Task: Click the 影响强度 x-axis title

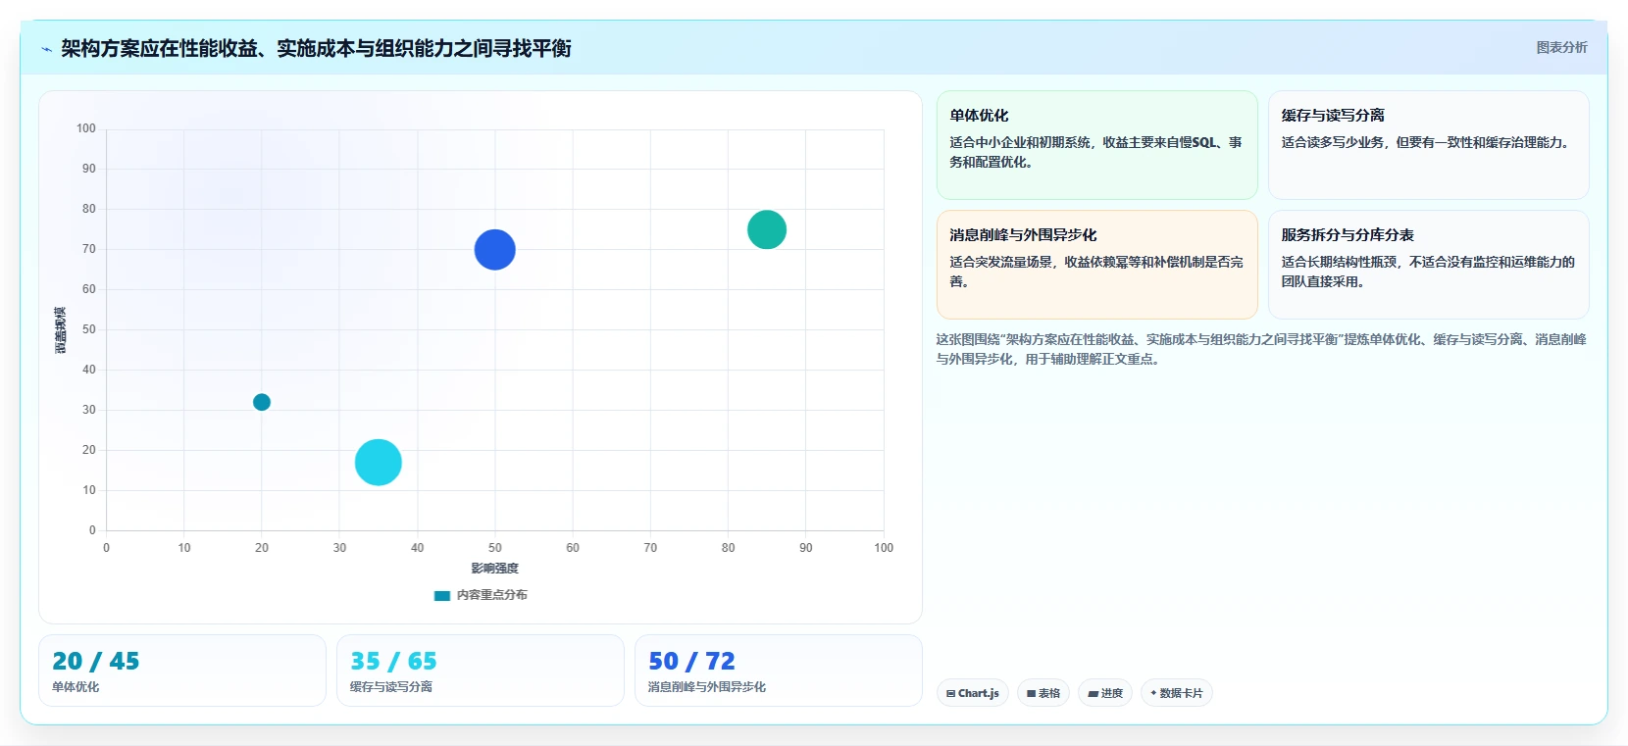Action: coord(494,569)
